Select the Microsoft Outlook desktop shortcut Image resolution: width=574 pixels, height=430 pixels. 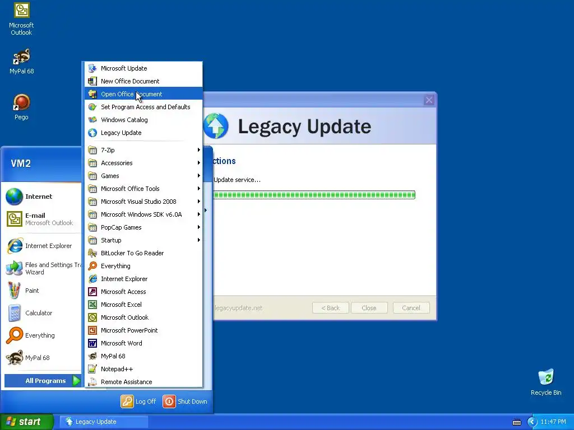[x=21, y=19]
